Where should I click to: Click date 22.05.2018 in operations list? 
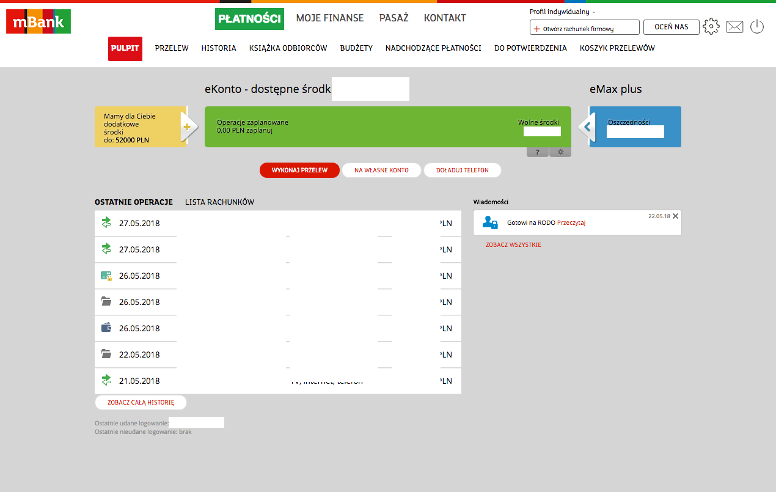tap(139, 354)
